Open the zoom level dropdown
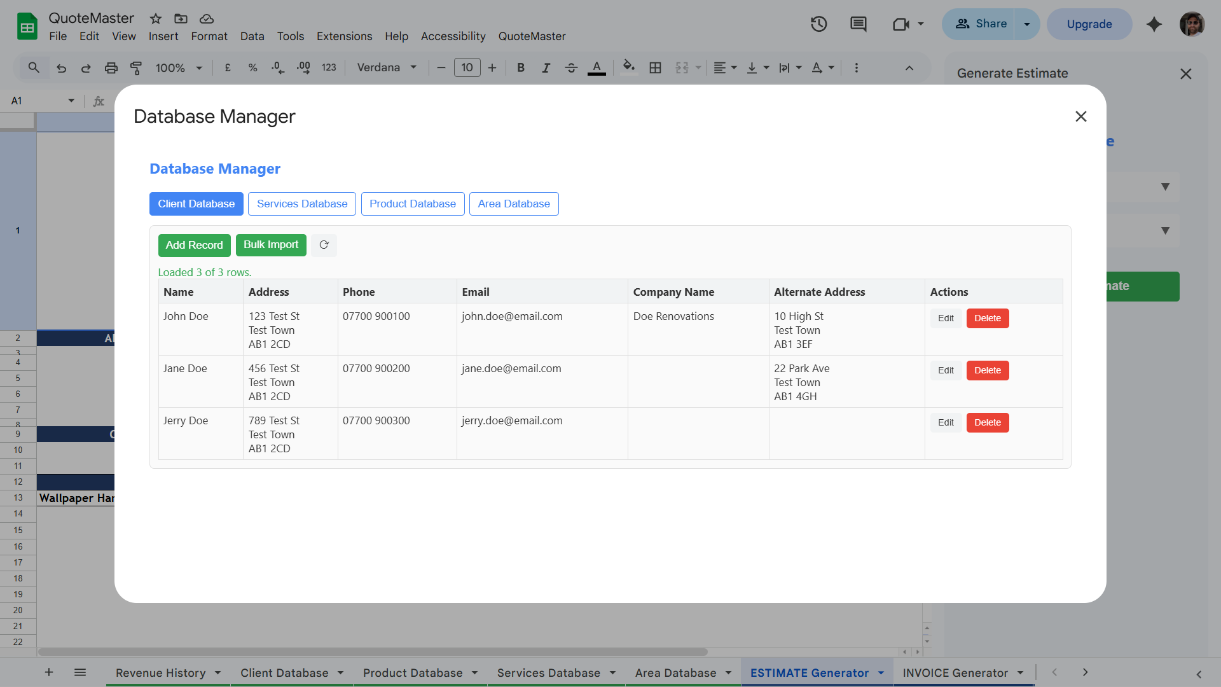 178,67
